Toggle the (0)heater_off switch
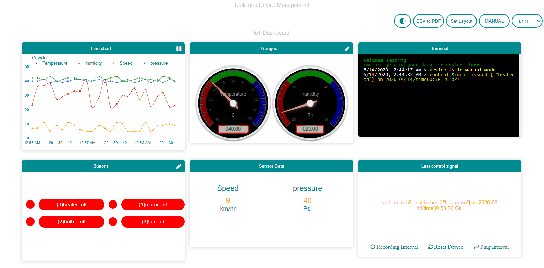 (71, 205)
